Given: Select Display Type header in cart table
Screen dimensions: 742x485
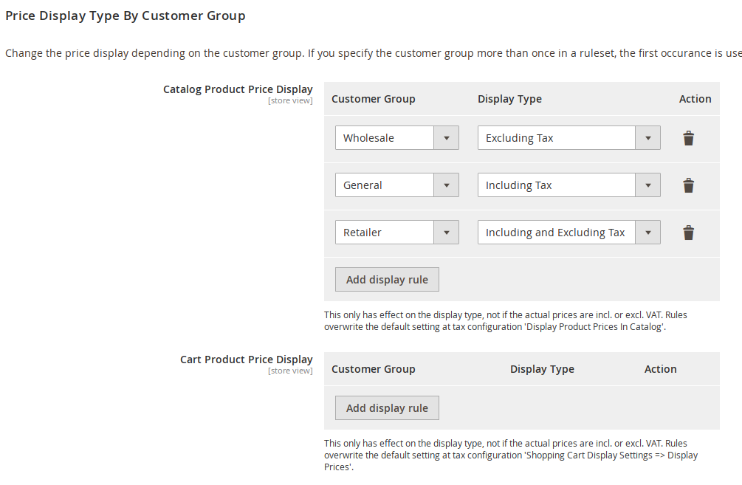Looking at the screenshot, I should [x=542, y=369].
